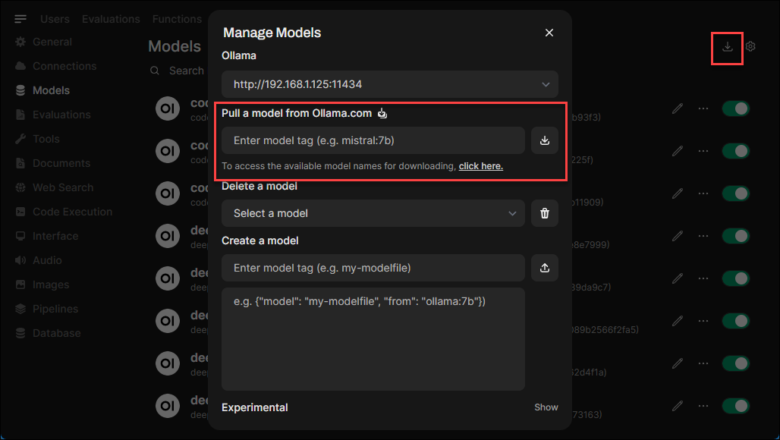Click the Manage Models download icon at top right
780x440 pixels.
coord(727,47)
